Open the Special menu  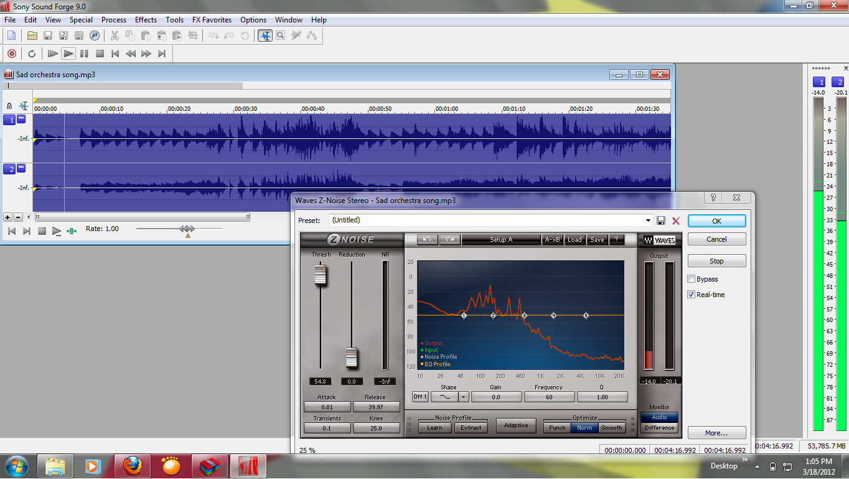(x=81, y=20)
